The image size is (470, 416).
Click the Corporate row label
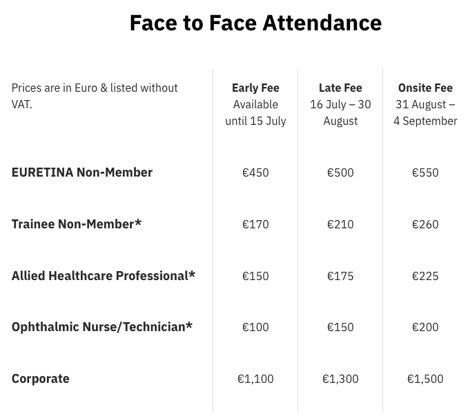41,379
